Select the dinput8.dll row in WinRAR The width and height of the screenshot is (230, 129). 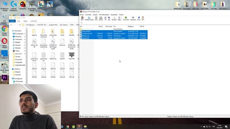(x=114, y=38)
